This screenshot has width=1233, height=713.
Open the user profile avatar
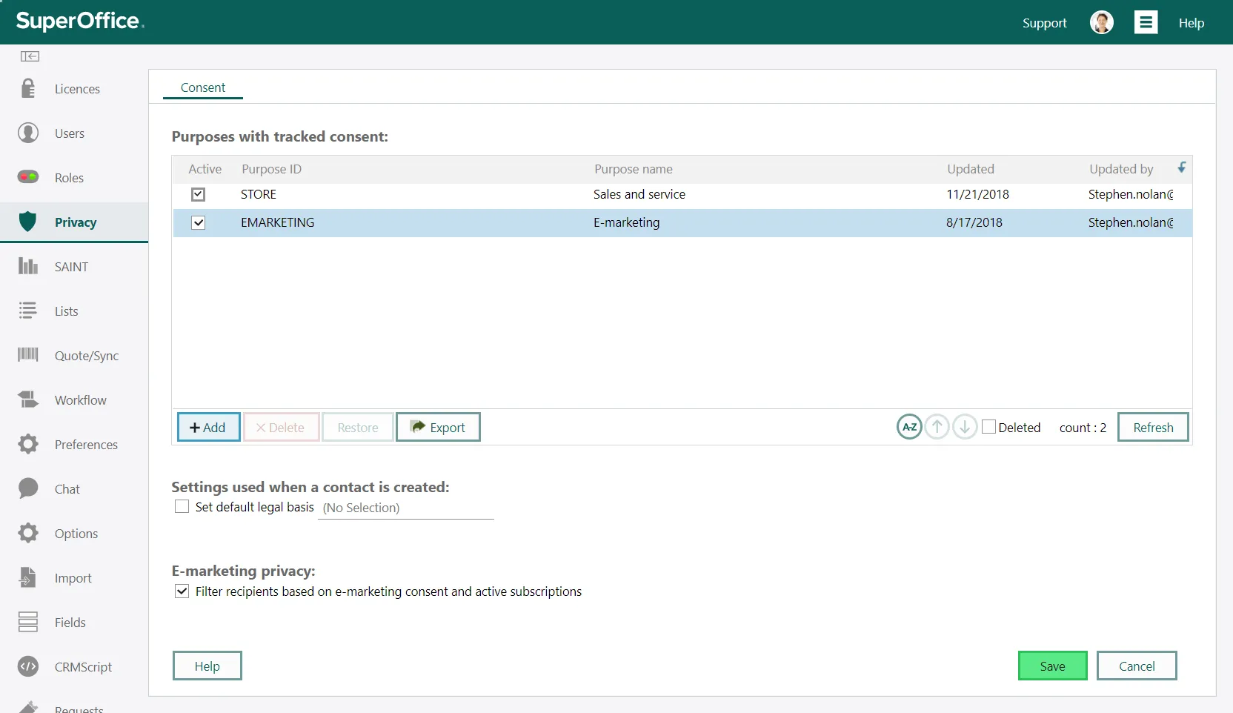1101,23
